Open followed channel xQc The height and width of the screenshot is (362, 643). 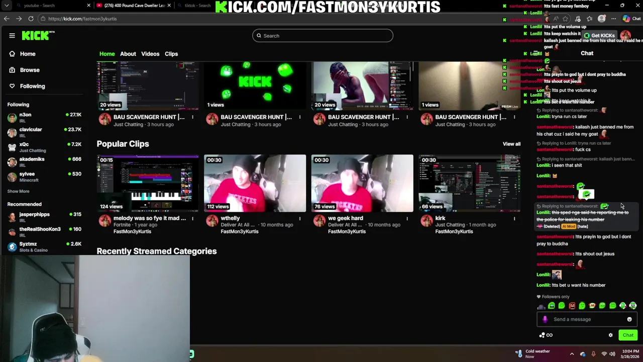click(44, 147)
